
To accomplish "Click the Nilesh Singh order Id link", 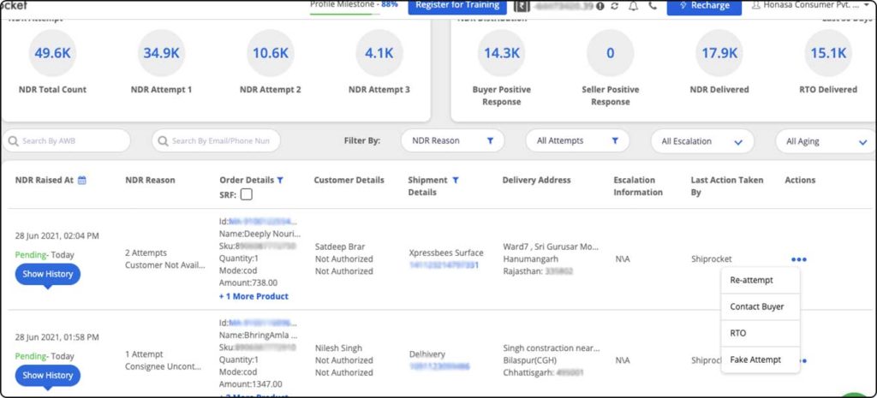I will (262, 323).
